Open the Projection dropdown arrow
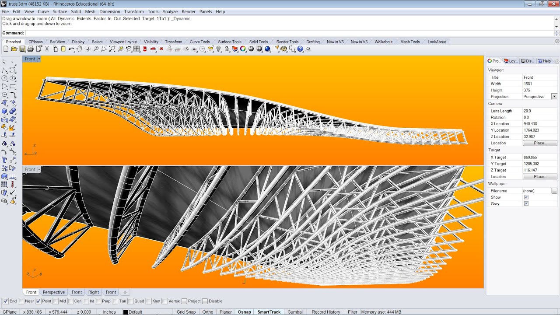The image size is (560, 315). (x=554, y=96)
